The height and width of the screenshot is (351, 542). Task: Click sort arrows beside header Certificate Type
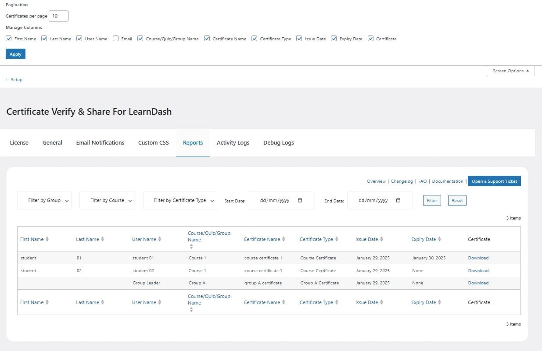337,239
